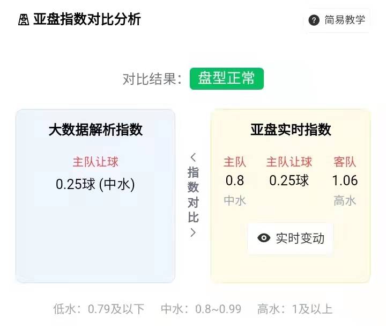The width and height of the screenshot is (386, 326).
Task: Click the 客队 odds value 1.06
Action: 345,180
